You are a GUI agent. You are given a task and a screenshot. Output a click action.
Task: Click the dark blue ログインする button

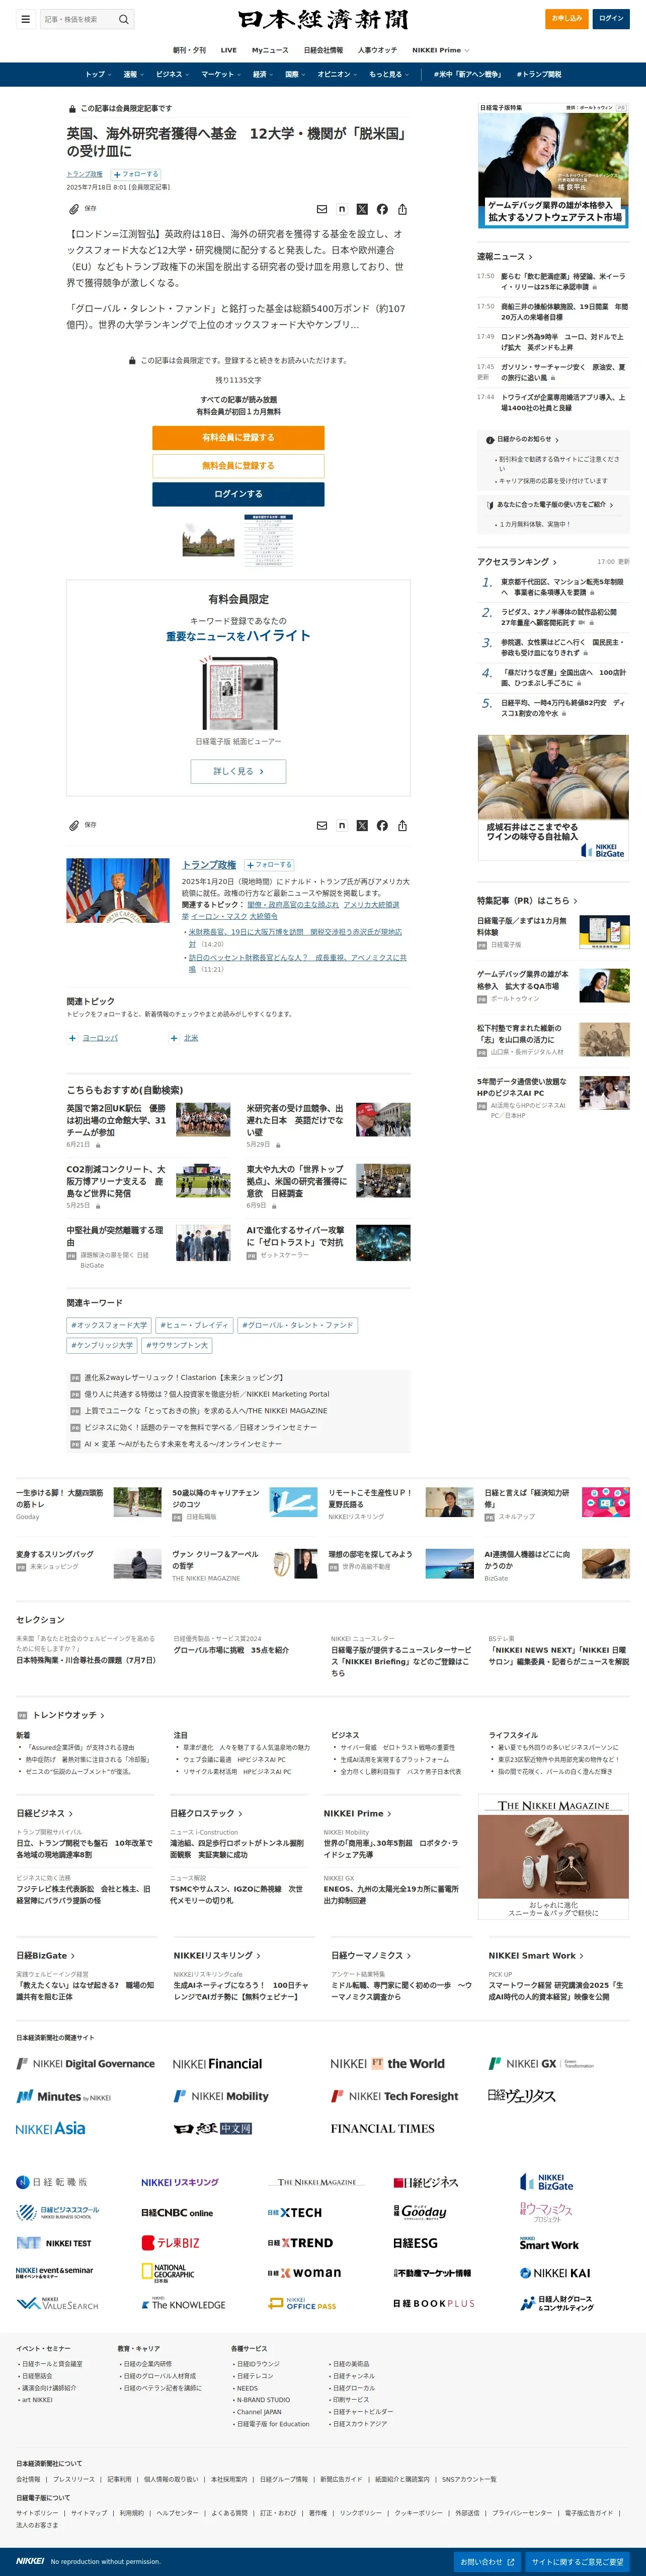(x=238, y=494)
